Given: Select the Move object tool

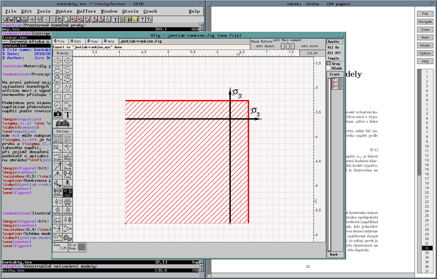Looking at the screenshot, I should pyautogui.click(x=68, y=166).
